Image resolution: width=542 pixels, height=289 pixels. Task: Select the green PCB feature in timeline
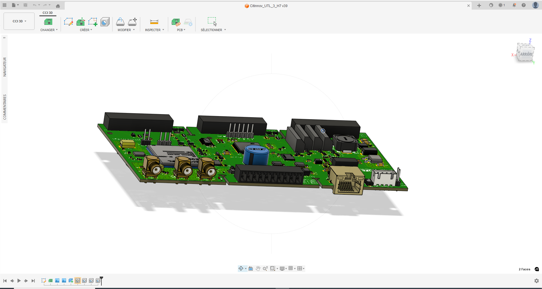[x=51, y=281]
